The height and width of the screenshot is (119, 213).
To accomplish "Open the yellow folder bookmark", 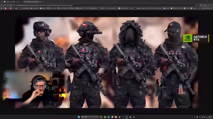I will pyautogui.click(x=176, y=8).
